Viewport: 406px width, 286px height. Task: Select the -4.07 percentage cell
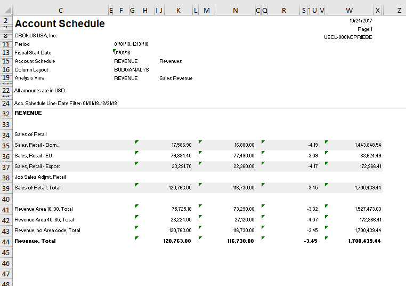click(312, 220)
